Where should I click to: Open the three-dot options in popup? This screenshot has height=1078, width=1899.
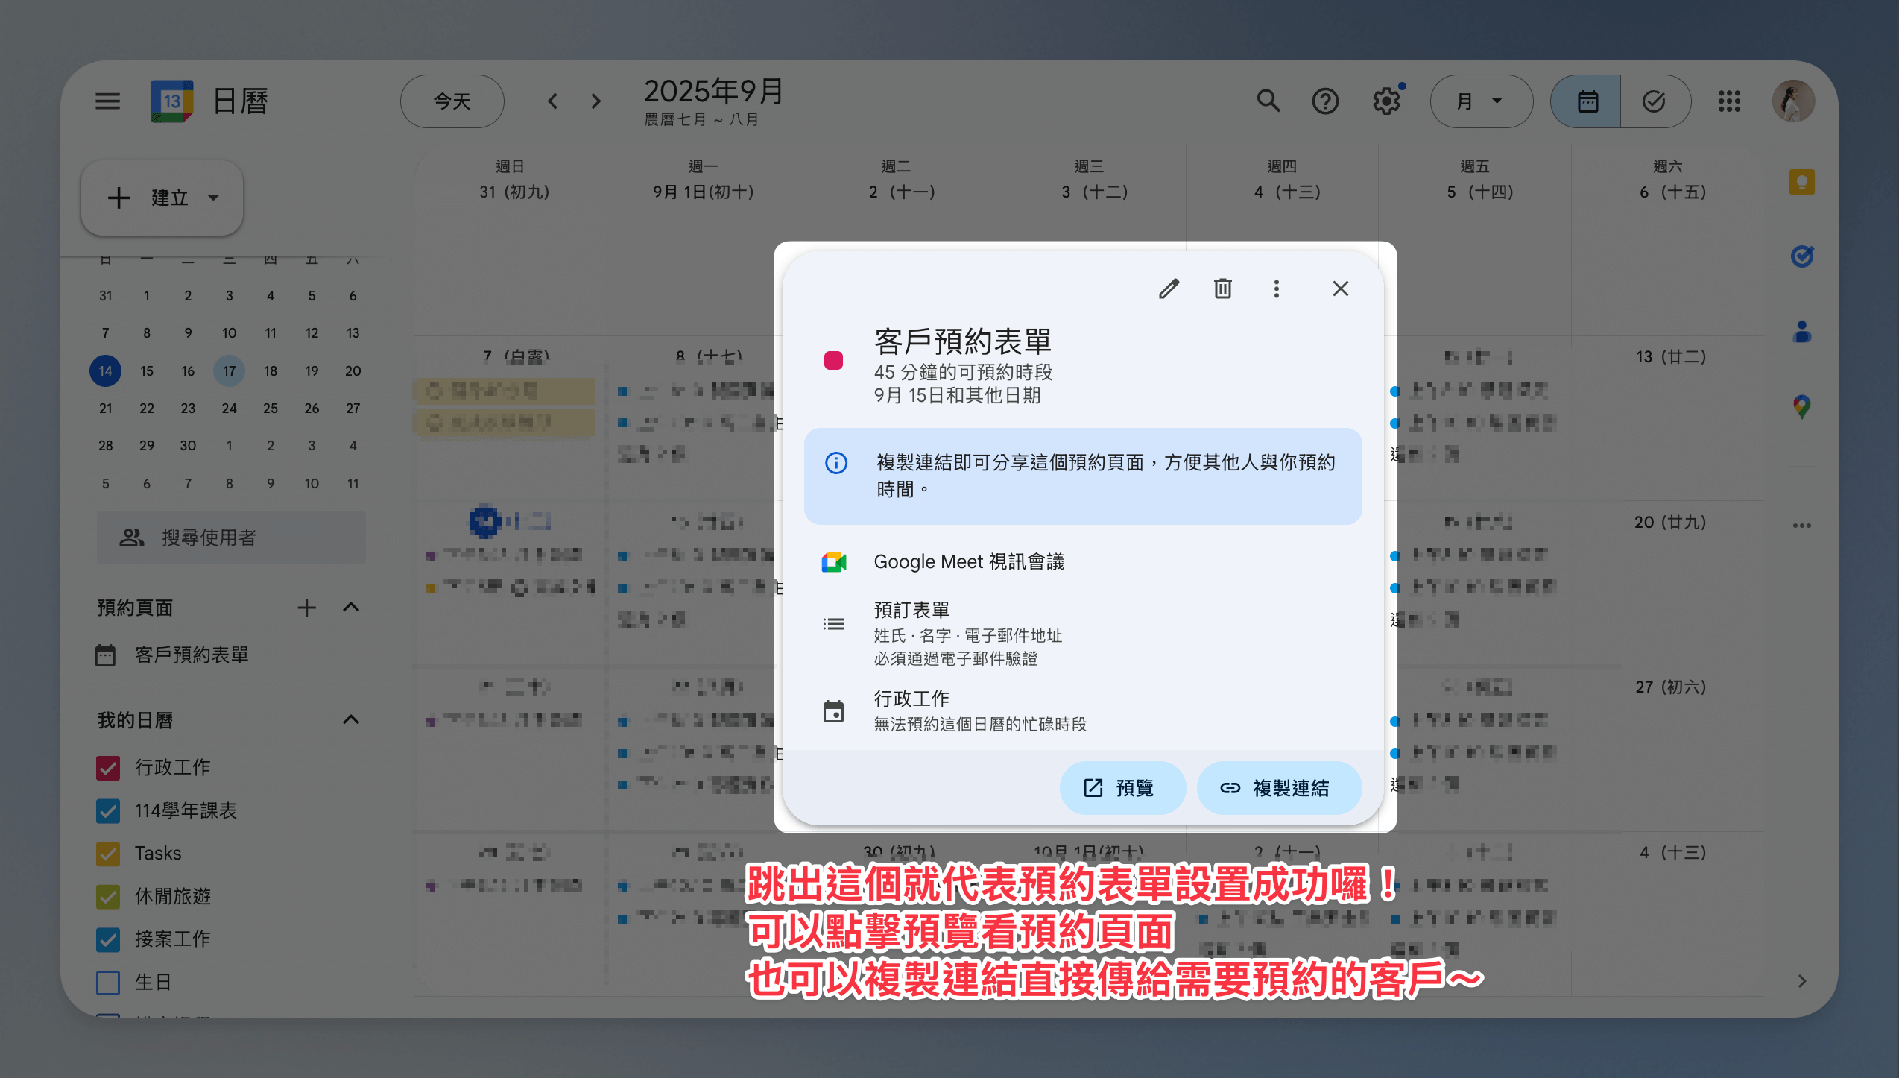(1276, 289)
